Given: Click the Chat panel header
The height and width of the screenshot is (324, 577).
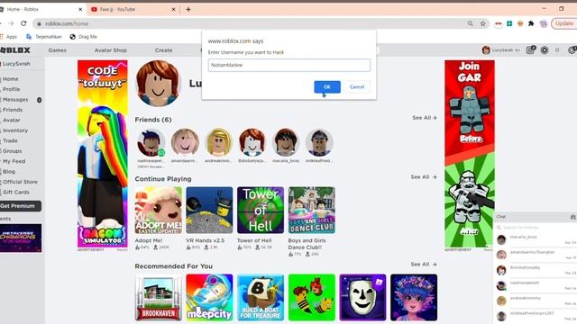Looking at the screenshot, I should (x=535, y=217).
